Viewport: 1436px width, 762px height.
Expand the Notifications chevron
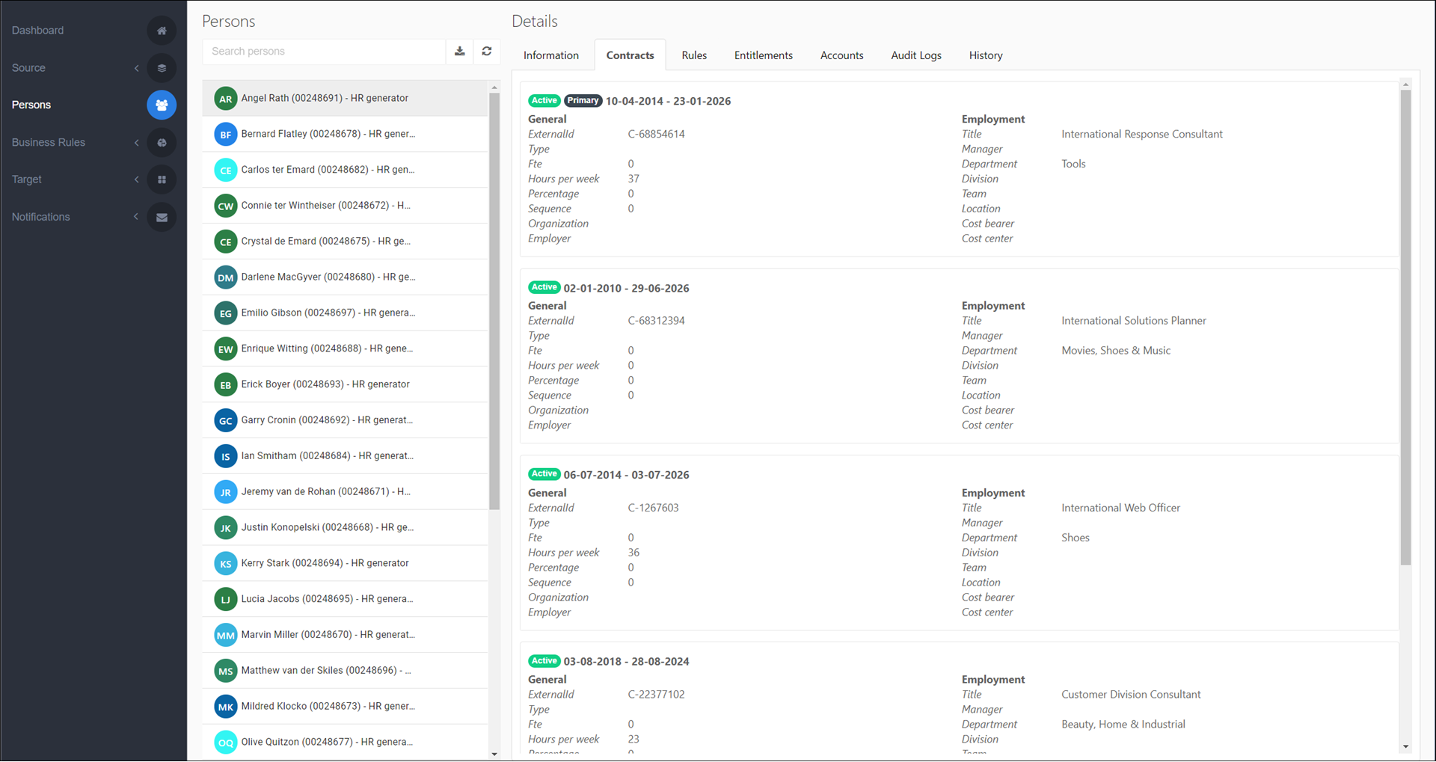[x=136, y=217]
